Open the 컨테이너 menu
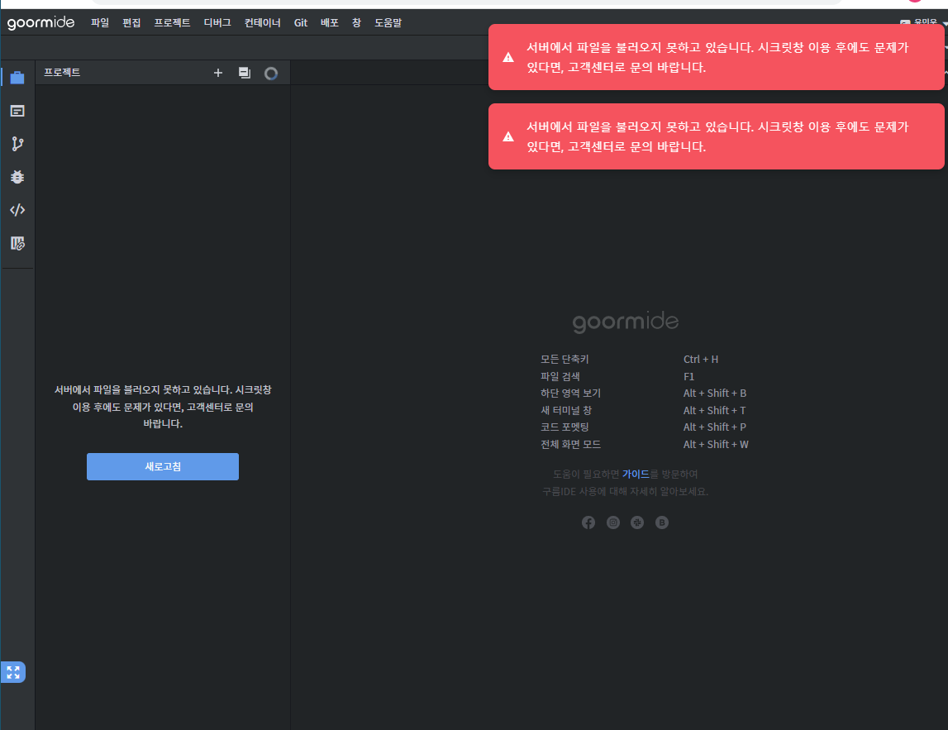This screenshot has height=730, width=948. 262,23
